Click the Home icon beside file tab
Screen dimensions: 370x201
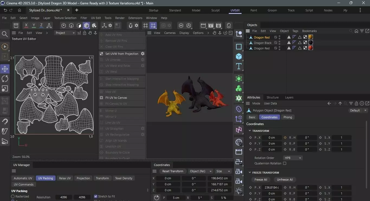point(20,10)
